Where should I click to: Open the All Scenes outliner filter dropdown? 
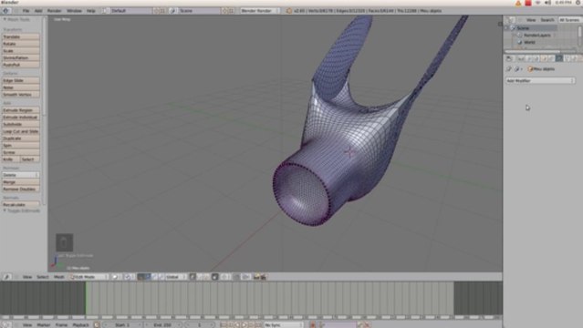pos(570,20)
